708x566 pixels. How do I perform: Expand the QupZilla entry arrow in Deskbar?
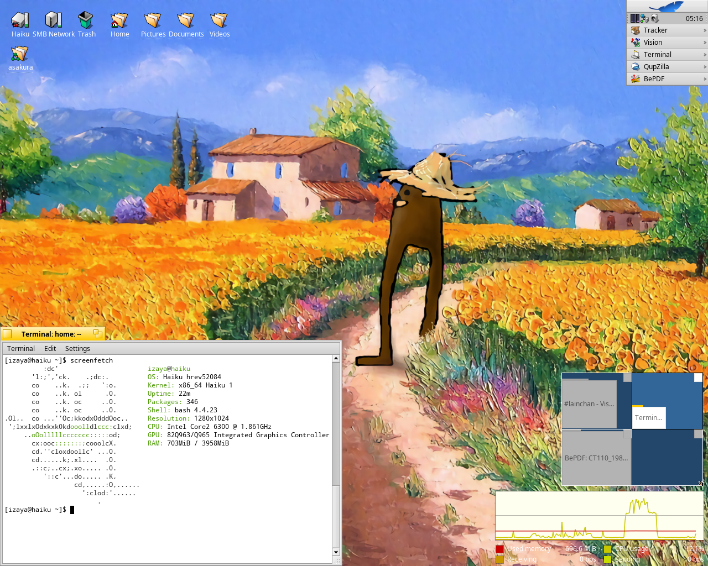pos(705,67)
